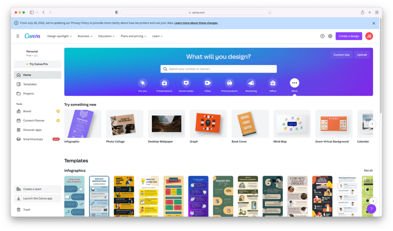Viewport: 393px width, 231px height.
Task: Reload the page in address bar
Action: (269, 13)
